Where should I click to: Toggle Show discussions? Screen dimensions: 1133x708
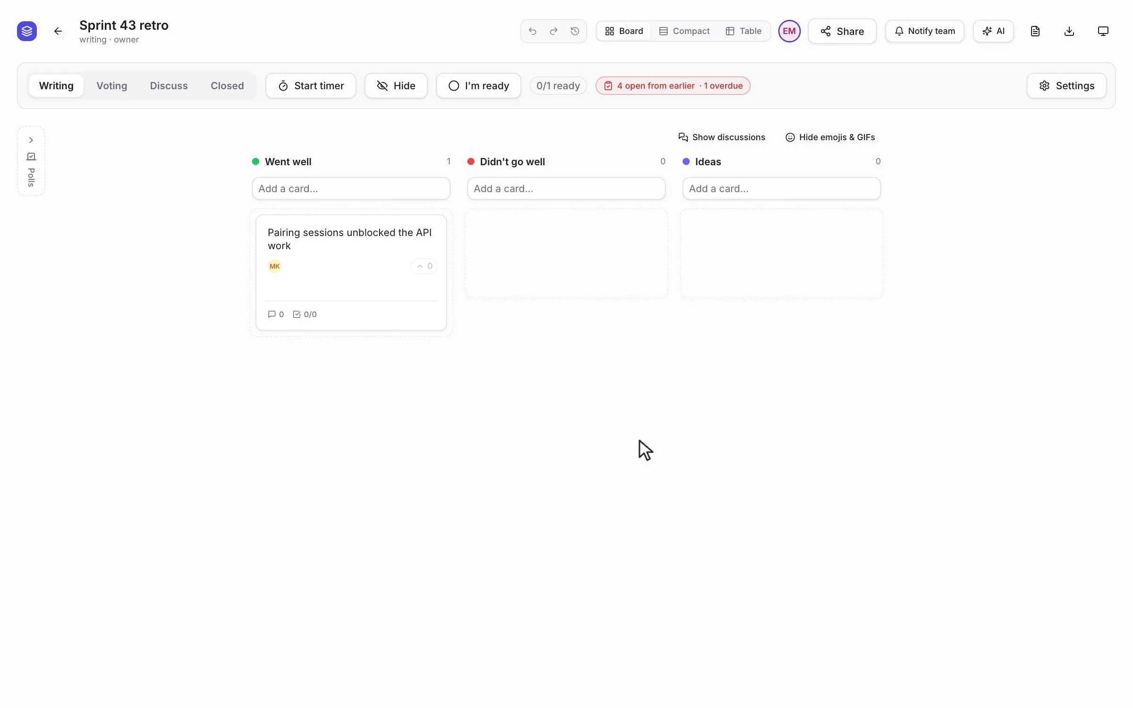pos(721,137)
